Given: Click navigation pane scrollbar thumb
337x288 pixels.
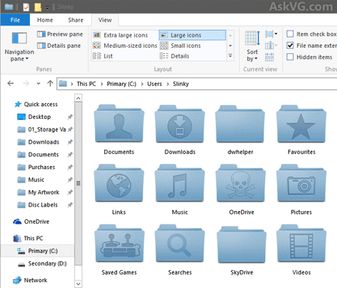Looking at the screenshot, I should pyautogui.click(x=78, y=183).
